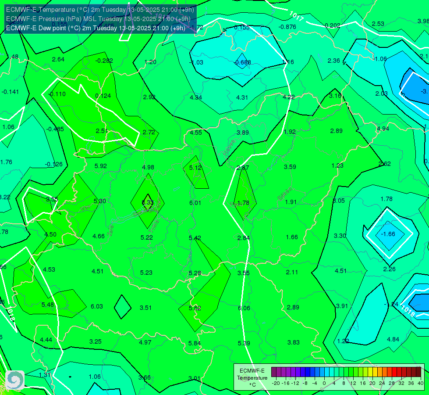Click the dew point value -0.876

287,27
